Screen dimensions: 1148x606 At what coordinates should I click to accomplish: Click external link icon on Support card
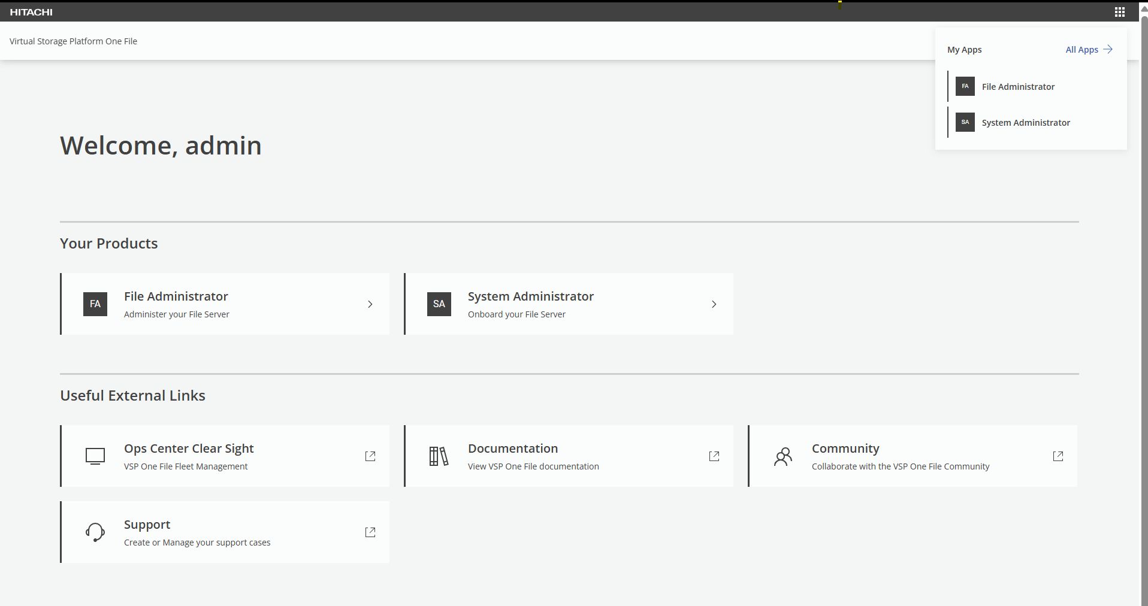point(370,532)
